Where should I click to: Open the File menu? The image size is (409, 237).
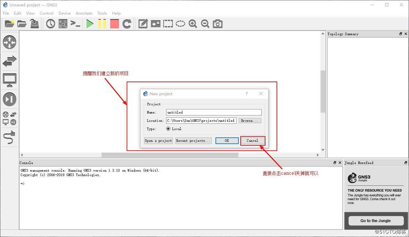(x=6, y=13)
